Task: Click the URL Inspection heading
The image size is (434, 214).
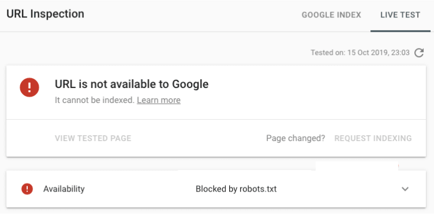Action: pyautogui.click(x=45, y=14)
